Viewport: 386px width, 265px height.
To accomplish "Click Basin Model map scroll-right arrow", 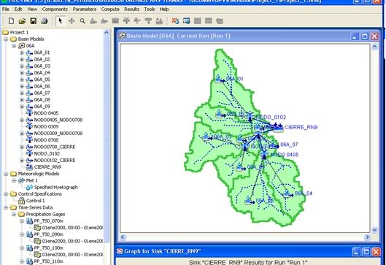I will [x=367, y=237].
